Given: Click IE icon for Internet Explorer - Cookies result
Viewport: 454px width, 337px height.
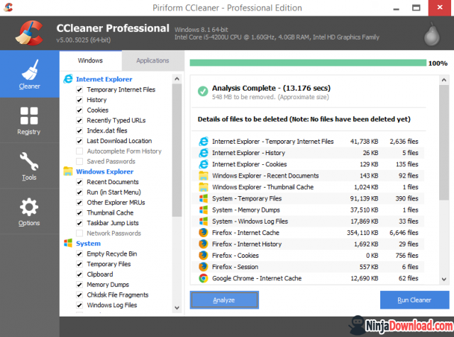Looking at the screenshot, I should (x=204, y=164).
